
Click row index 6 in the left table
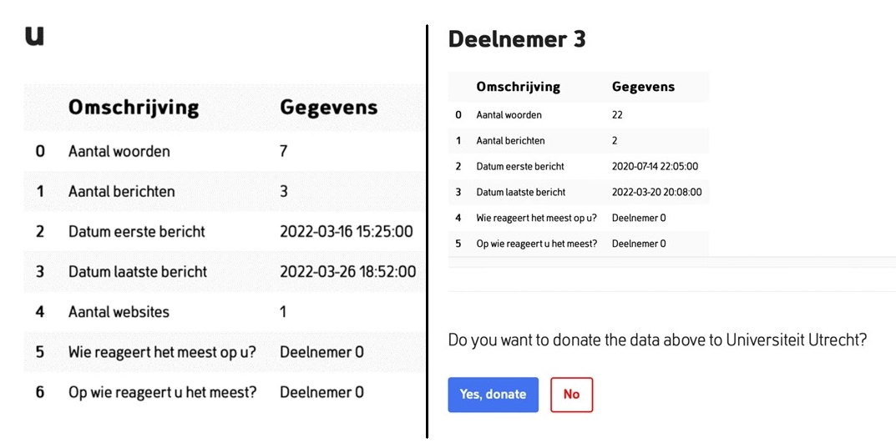coord(39,392)
